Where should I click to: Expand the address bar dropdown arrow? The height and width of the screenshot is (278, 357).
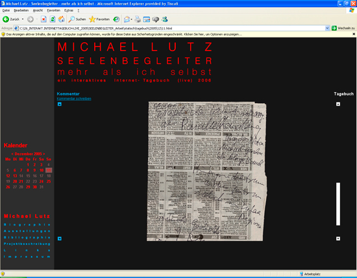(327, 28)
